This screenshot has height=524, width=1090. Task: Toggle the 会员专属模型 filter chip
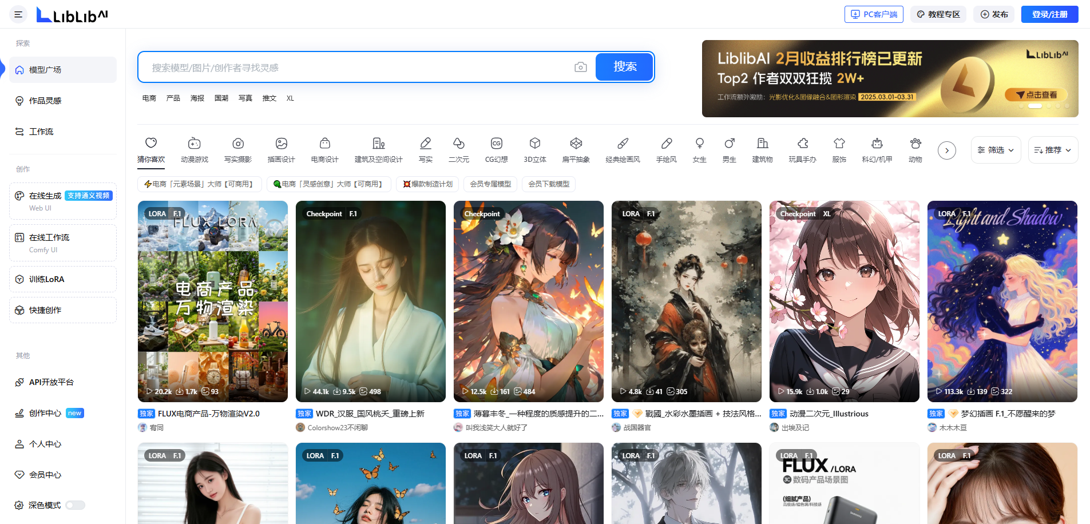click(490, 184)
